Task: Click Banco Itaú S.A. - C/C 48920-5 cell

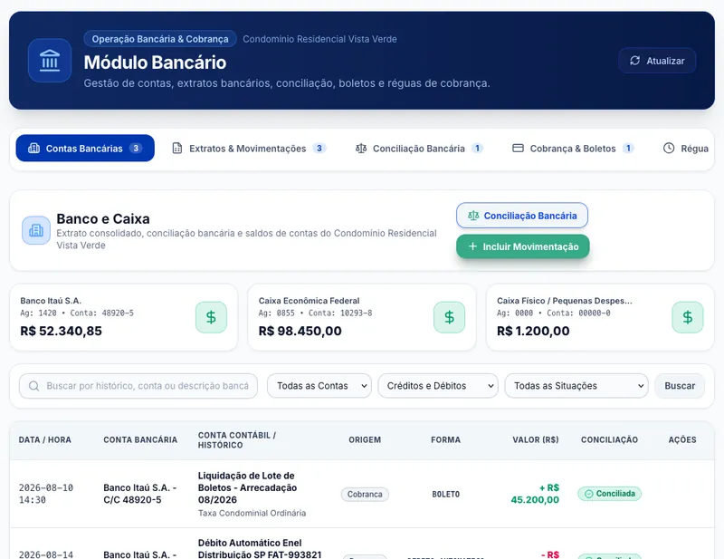Action: click(140, 494)
